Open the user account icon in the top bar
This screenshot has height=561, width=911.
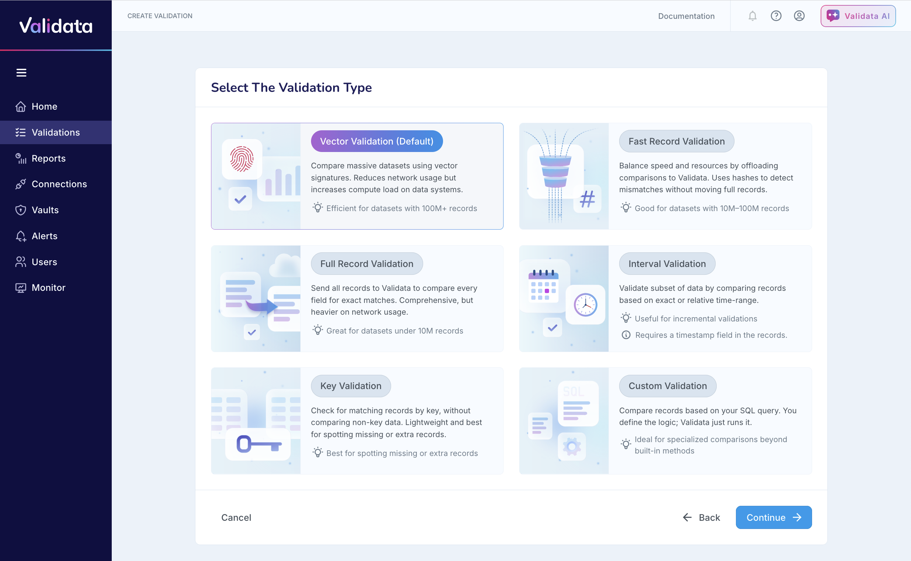point(799,16)
